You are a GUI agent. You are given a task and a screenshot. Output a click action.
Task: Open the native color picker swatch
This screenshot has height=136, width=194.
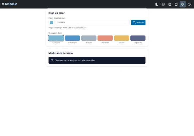point(51,23)
